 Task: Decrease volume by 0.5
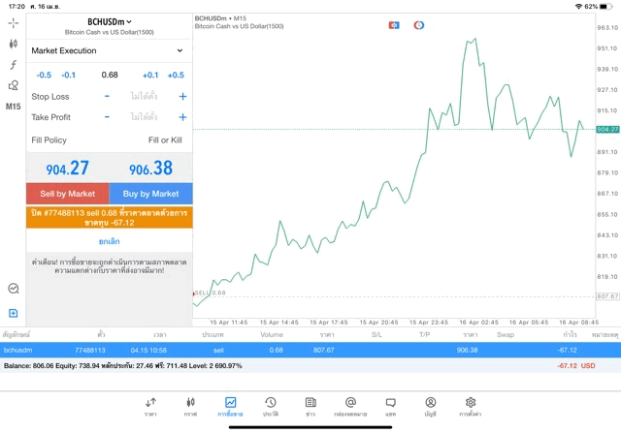pos(44,76)
